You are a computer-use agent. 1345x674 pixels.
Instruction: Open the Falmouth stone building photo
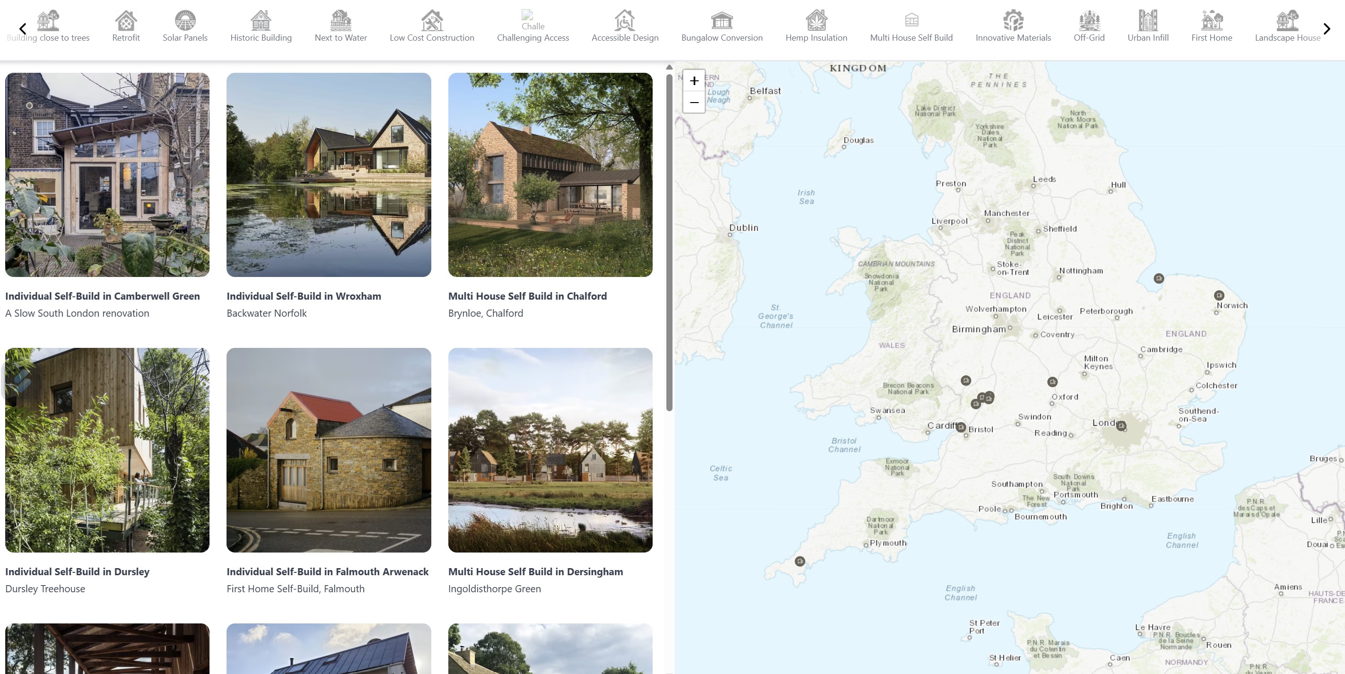329,450
